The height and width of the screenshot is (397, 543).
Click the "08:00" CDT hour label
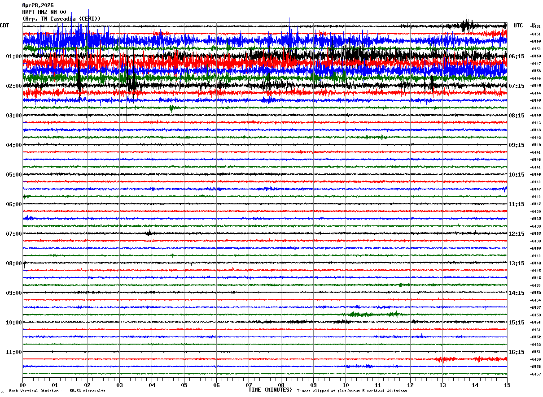14,263
